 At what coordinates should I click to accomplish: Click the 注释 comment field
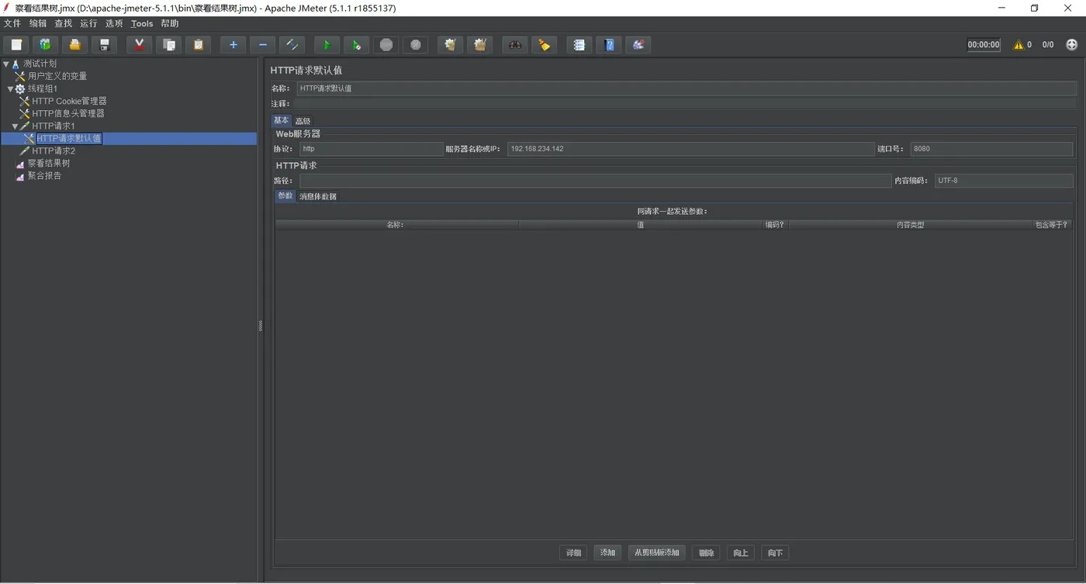687,103
